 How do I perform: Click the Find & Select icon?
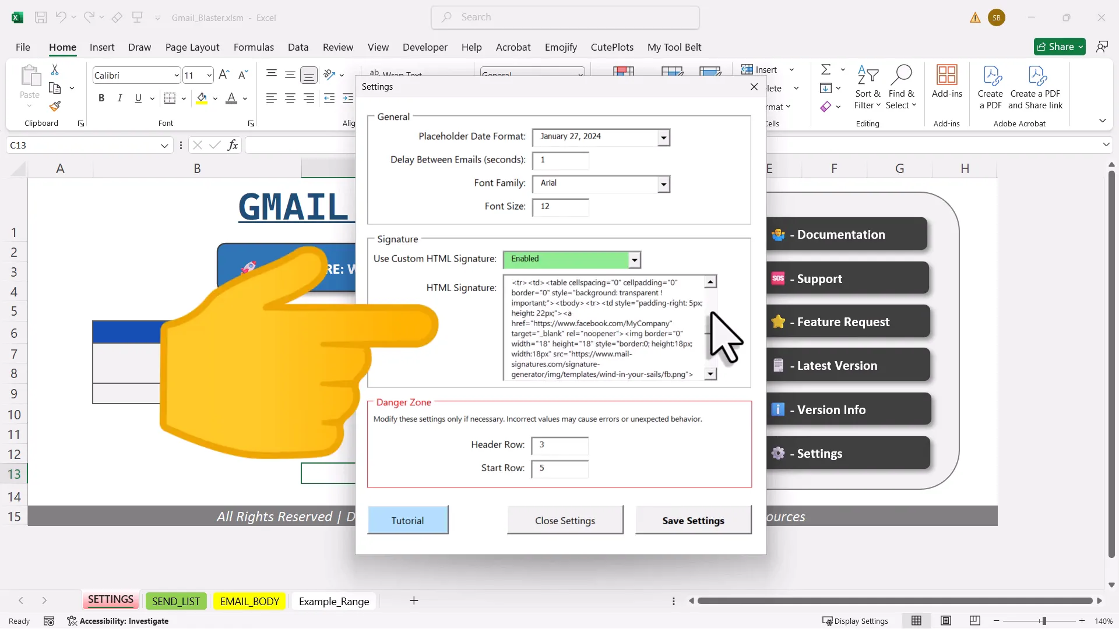click(x=902, y=87)
